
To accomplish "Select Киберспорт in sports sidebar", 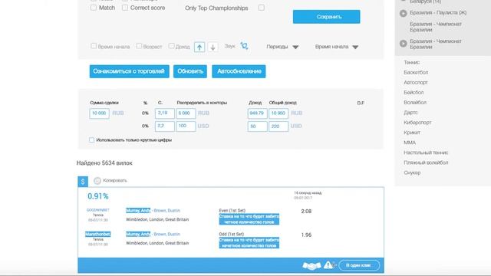I will pos(417,123).
